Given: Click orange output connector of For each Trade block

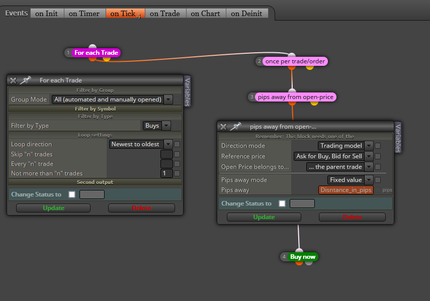Looking at the screenshot, I should coord(93,58).
